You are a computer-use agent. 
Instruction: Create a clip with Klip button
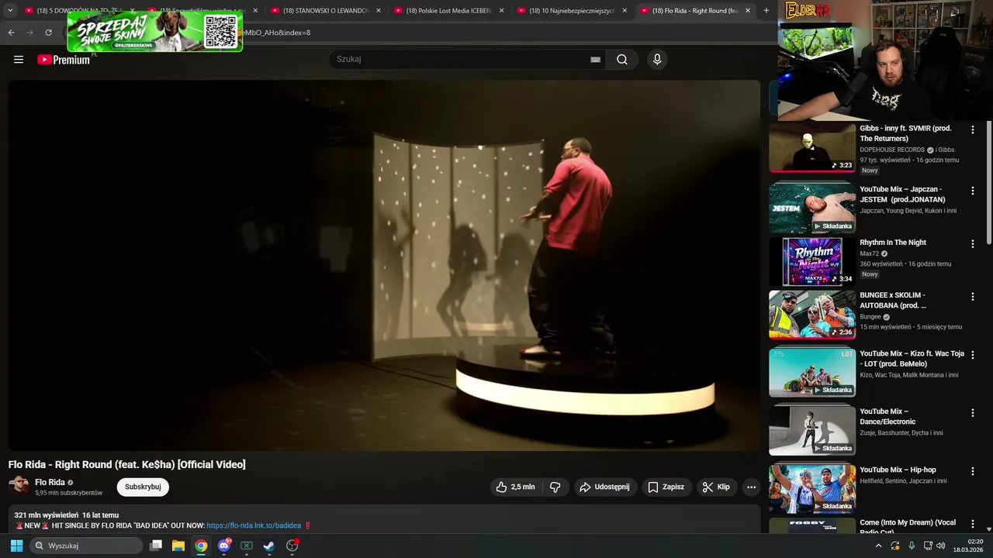[x=715, y=487]
